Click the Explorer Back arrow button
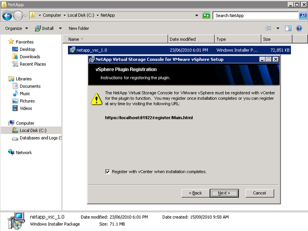 coord(7,16)
